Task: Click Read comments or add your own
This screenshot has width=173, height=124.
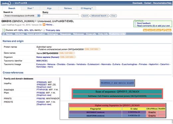Action: tap(153, 26)
